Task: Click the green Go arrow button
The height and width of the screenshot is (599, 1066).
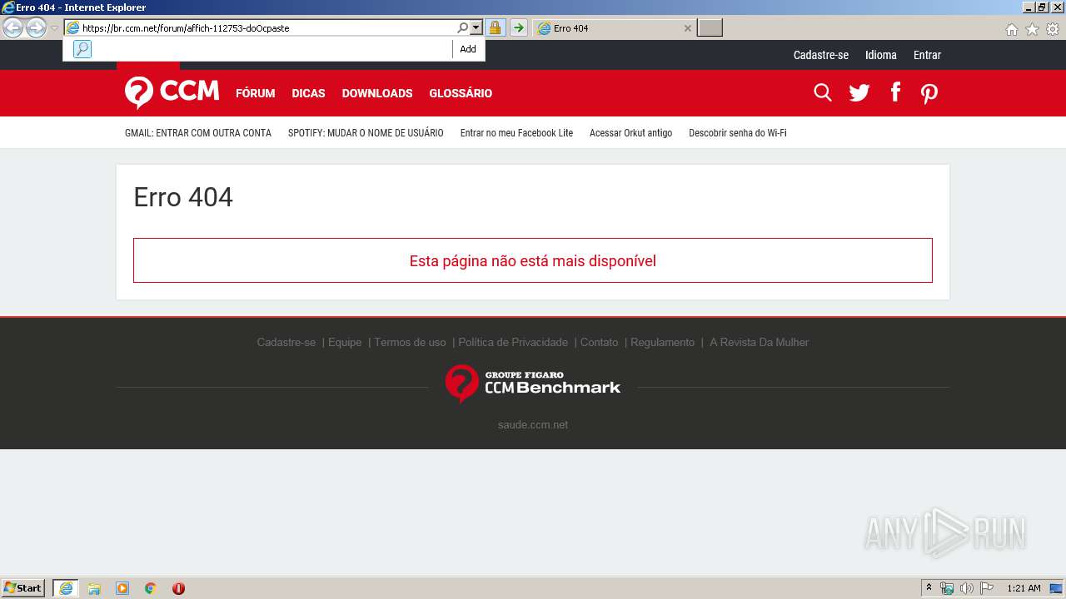Action: [518, 28]
